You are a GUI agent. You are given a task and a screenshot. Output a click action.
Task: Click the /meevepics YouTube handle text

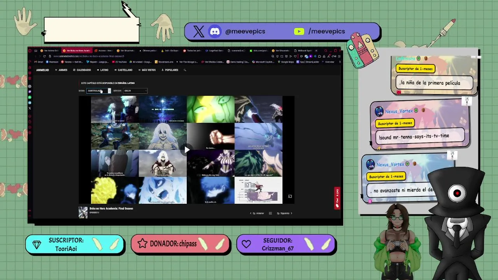tap(327, 31)
